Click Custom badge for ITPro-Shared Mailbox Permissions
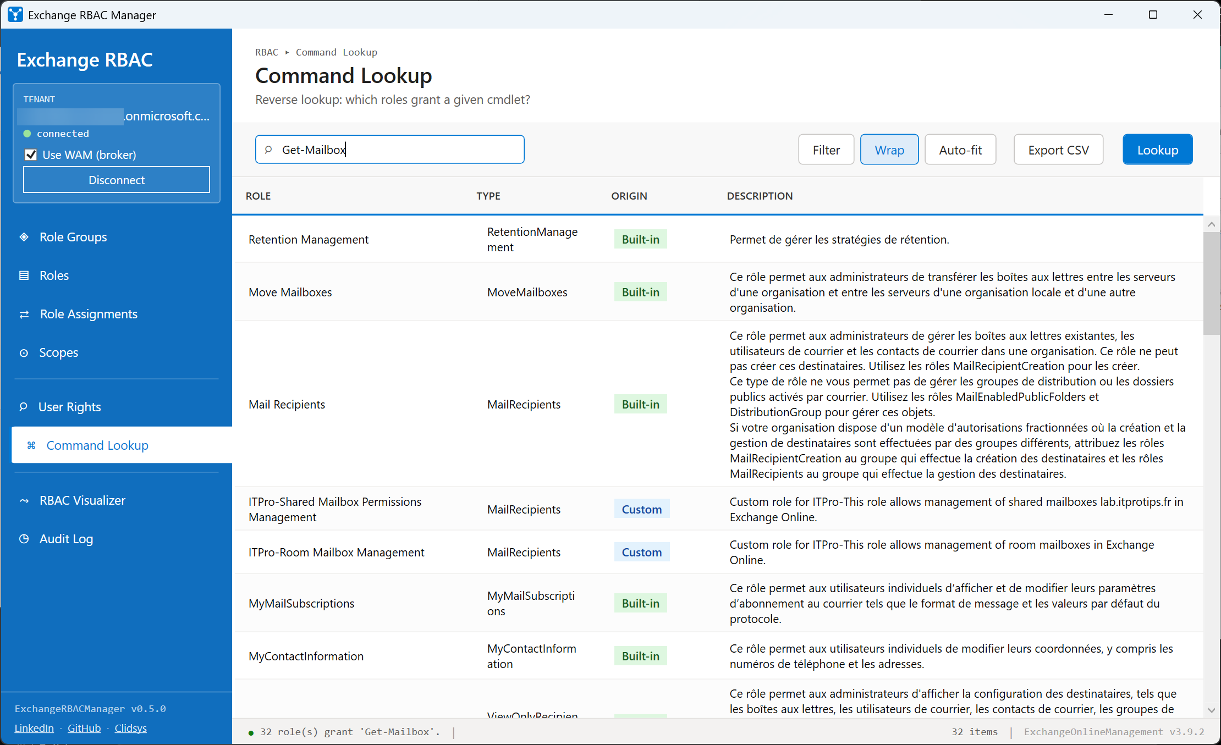This screenshot has width=1221, height=745. (642, 509)
